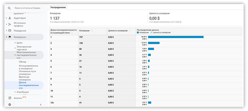This screenshot has width=248, height=111.
Task: Click the Анализ beta icon
Action: [10, 98]
